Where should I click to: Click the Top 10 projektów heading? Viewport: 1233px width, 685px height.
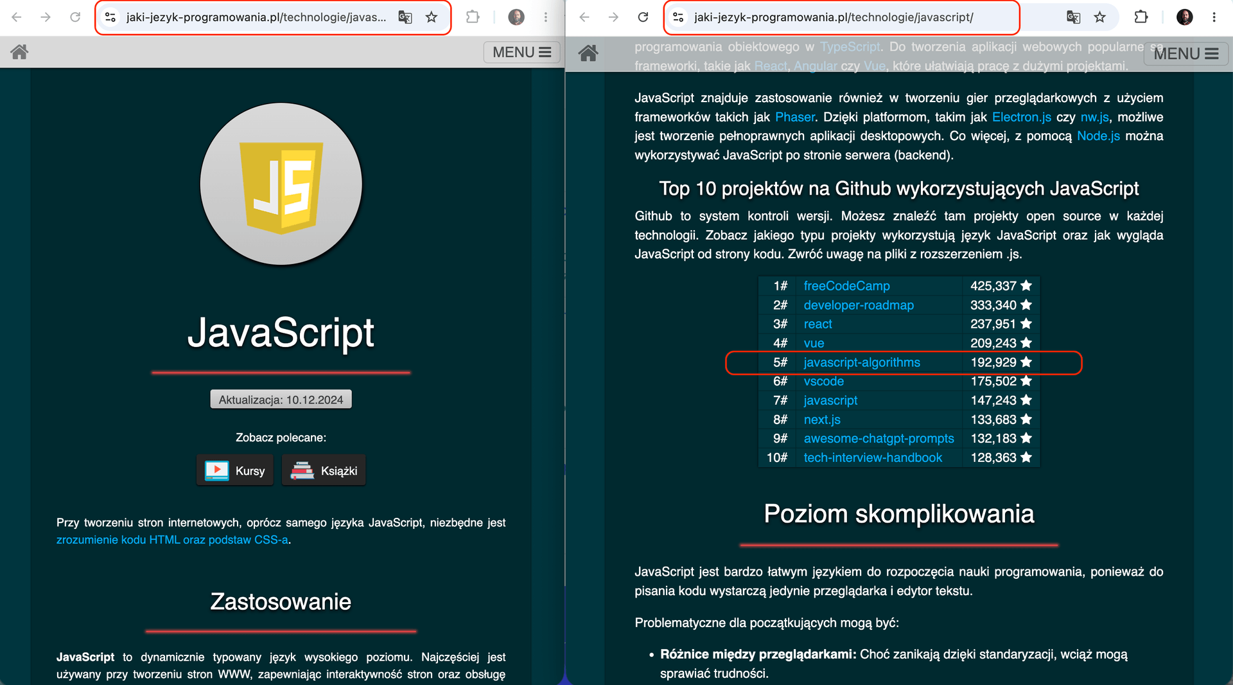(899, 189)
